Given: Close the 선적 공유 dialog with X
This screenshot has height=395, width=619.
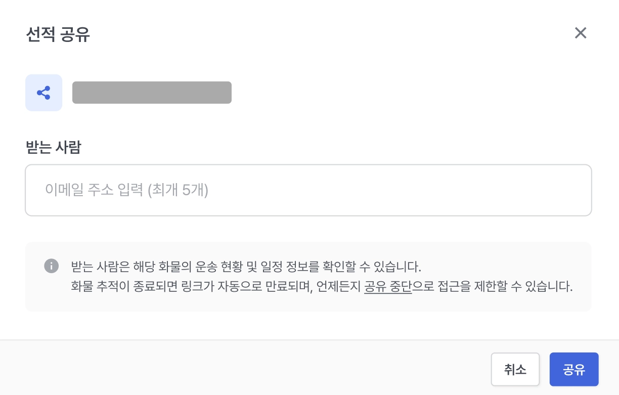Looking at the screenshot, I should tap(580, 33).
